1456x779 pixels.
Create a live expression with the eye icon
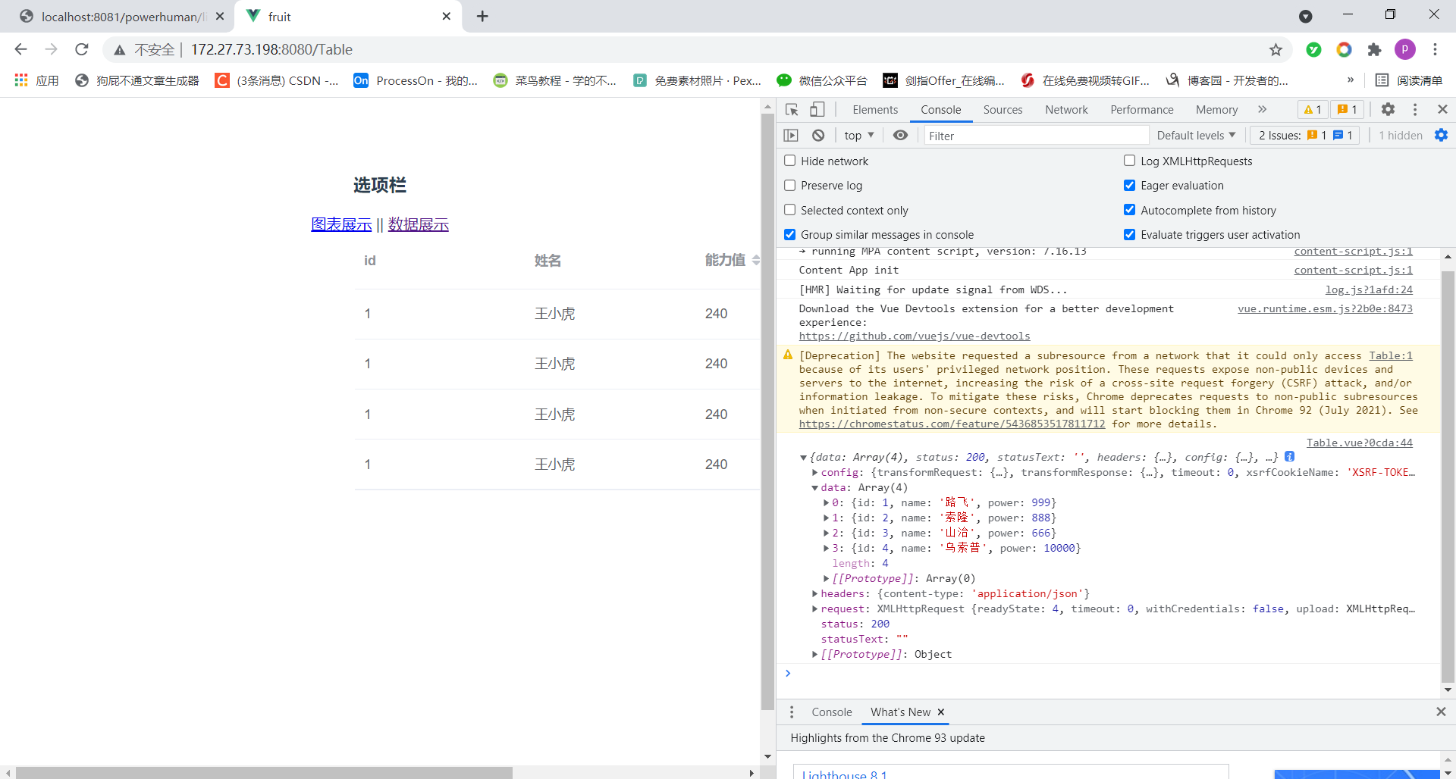coord(900,135)
